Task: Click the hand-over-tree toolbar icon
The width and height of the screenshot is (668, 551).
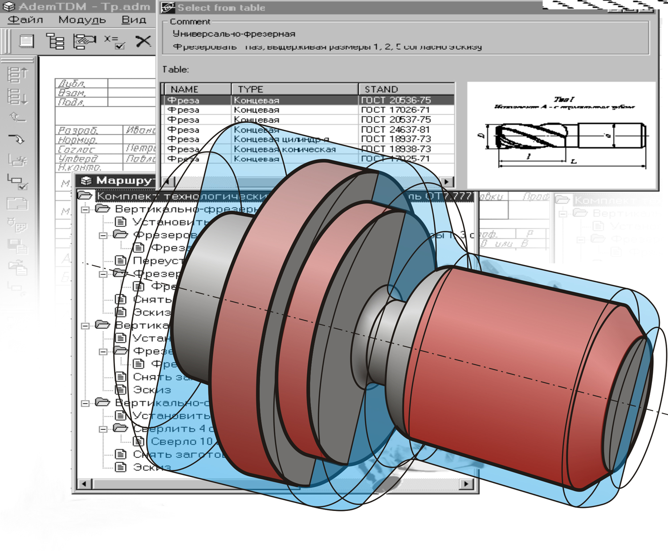Action: coord(84,41)
